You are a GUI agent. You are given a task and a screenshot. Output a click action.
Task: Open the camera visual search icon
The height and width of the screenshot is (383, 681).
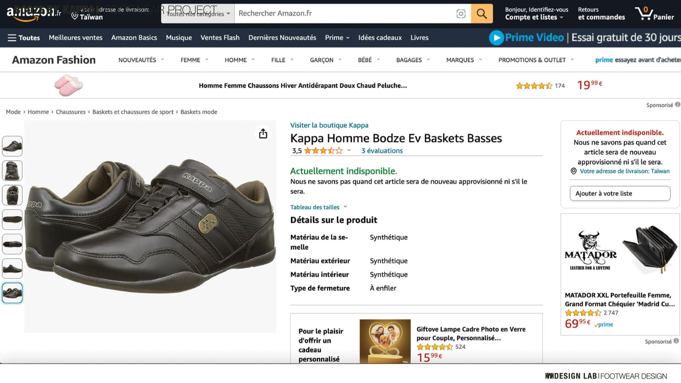pyautogui.click(x=461, y=13)
